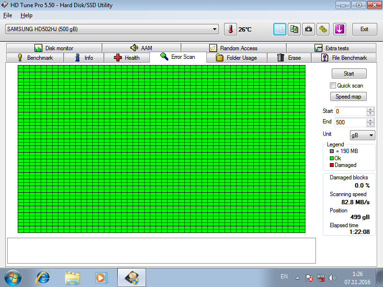Click the End position input field
The height and width of the screenshot is (287, 383).
[351, 122]
